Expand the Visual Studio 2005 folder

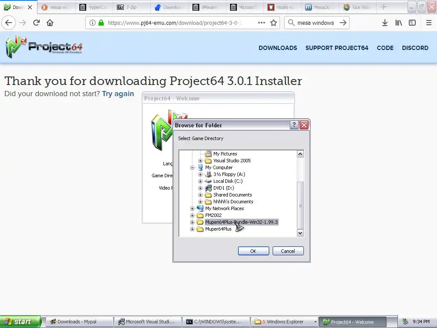201,161
